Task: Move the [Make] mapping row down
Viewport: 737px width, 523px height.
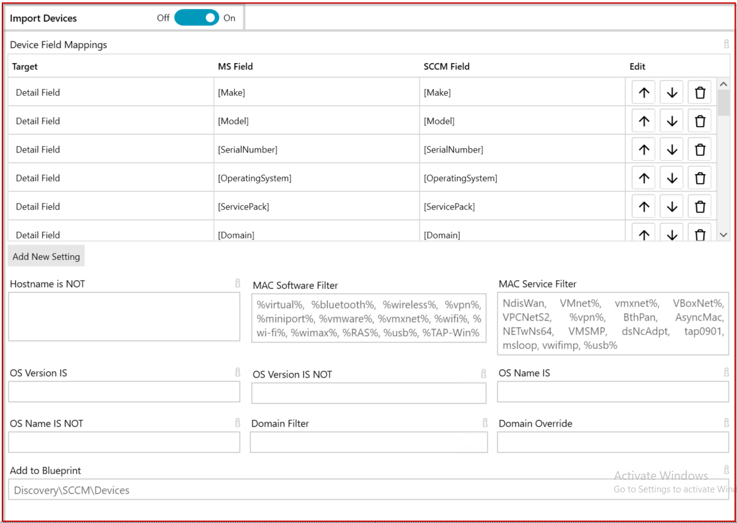Action: tap(672, 92)
